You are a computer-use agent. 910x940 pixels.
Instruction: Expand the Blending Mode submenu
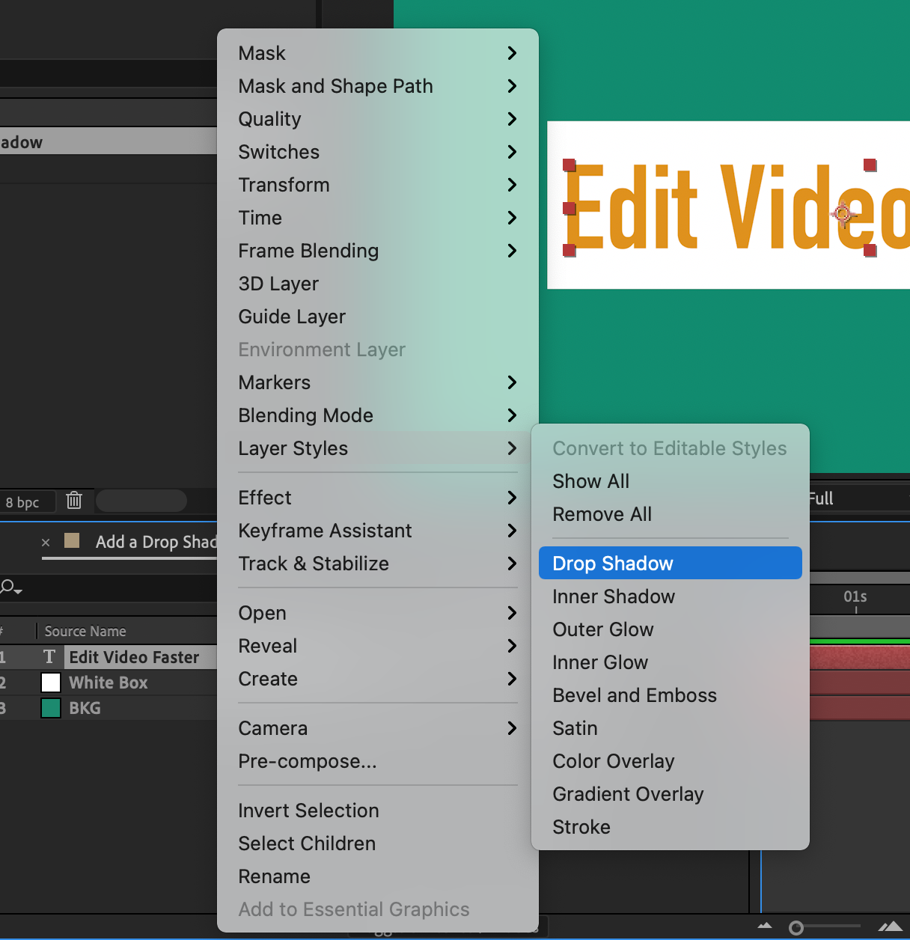(x=378, y=415)
